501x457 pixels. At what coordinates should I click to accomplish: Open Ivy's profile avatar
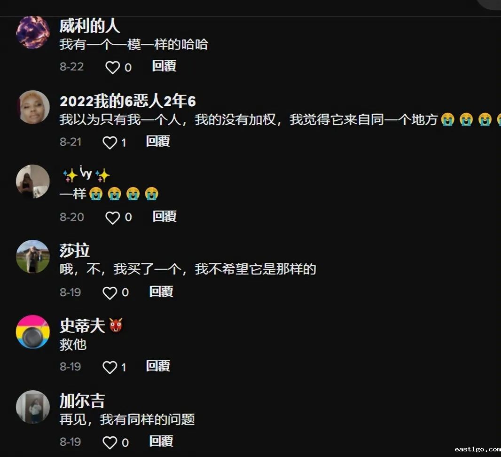coord(33,181)
